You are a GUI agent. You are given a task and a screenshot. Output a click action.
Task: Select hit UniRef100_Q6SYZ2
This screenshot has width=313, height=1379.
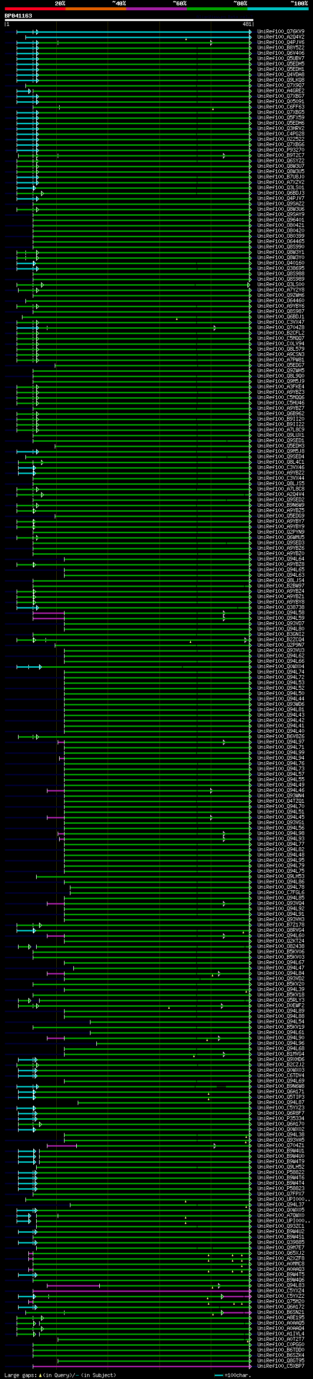coord(281,160)
